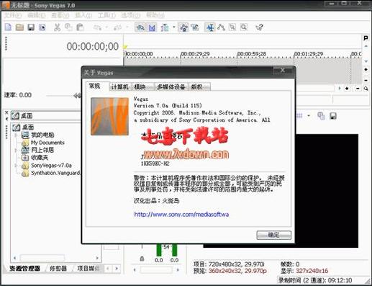Click the Save floppy disk toolbar icon
The width and height of the screenshot is (372, 286).
[x=31, y=27]
